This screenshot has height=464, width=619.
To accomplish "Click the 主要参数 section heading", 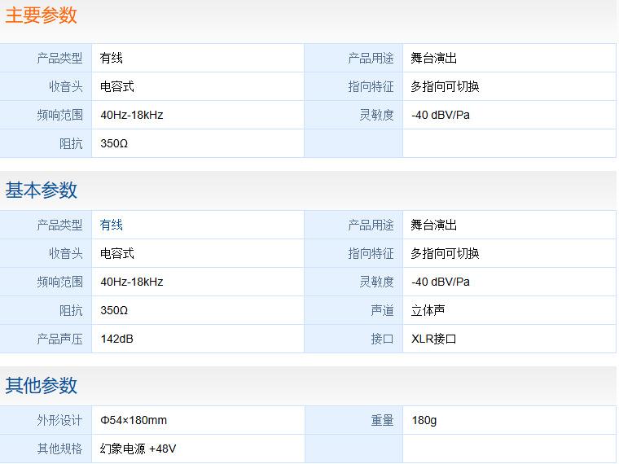I will [42, 15].
